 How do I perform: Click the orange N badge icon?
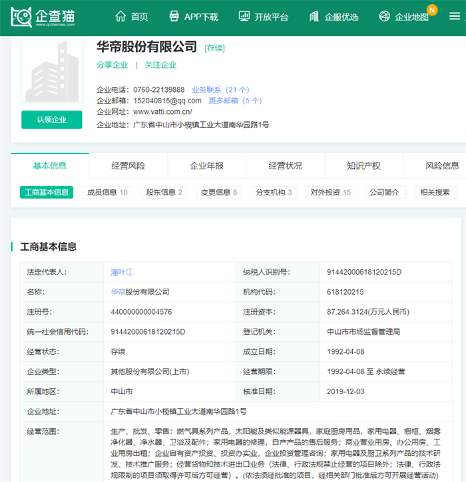pyautogui.click(x=432, y=10)
